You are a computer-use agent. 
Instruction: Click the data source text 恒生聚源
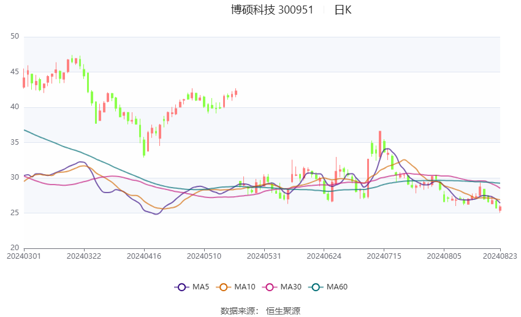click(283, 311)
